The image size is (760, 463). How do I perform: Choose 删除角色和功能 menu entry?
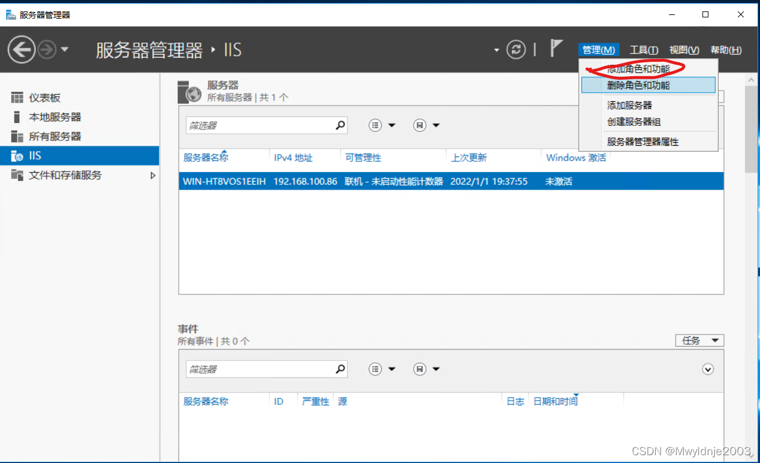(649, 85)
